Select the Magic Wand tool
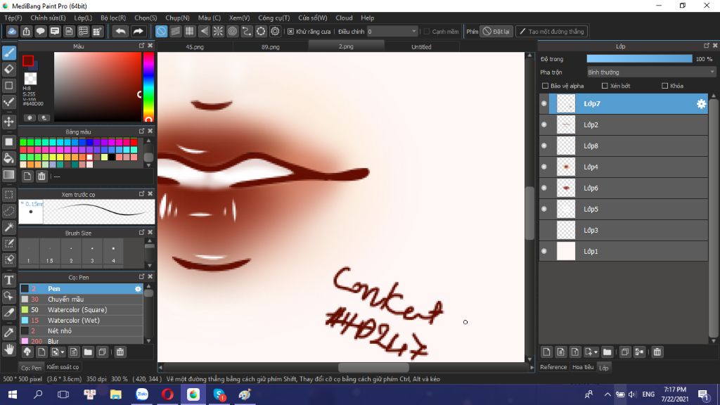720x405 pixels. 8,227
